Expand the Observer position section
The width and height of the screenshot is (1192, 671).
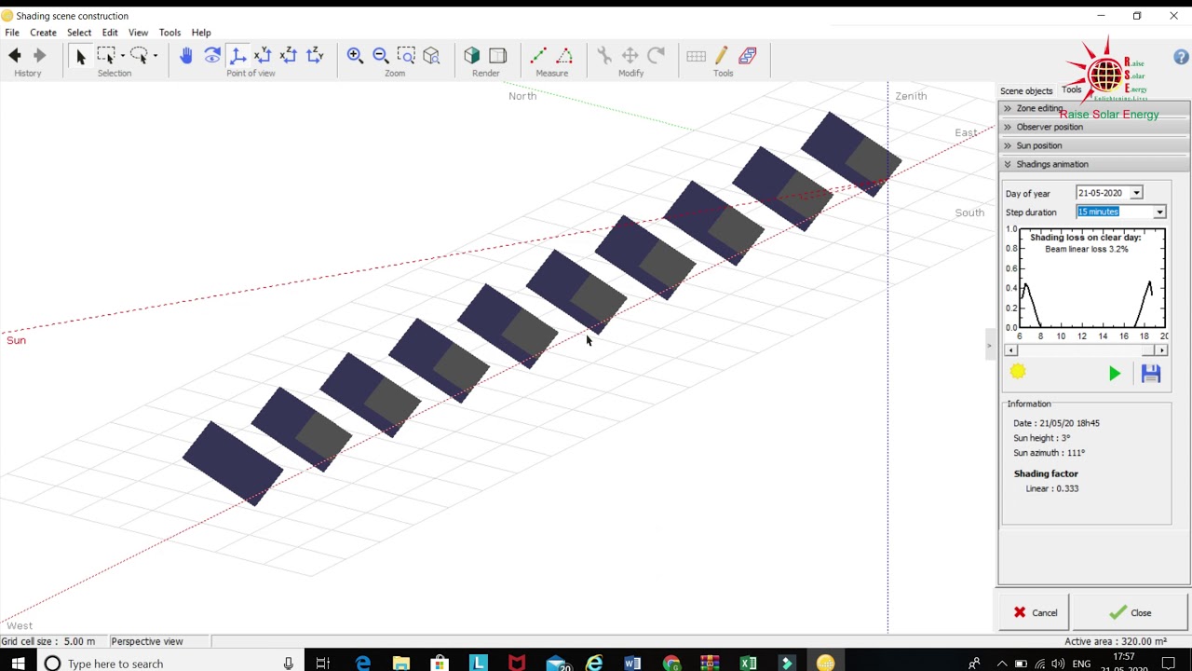[x=1093, y=127]
